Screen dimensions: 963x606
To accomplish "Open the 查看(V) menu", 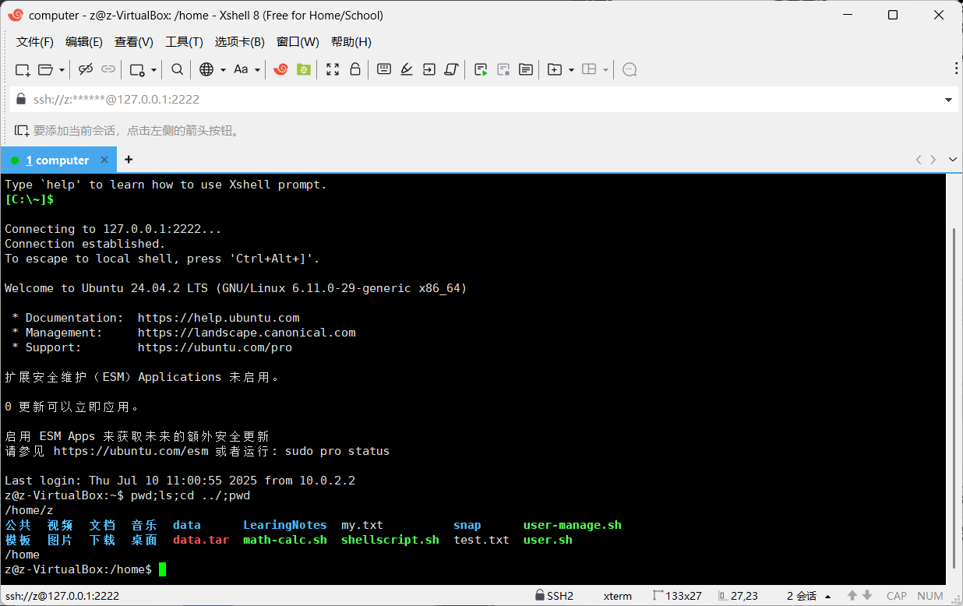I will click(x=134, y=41).
